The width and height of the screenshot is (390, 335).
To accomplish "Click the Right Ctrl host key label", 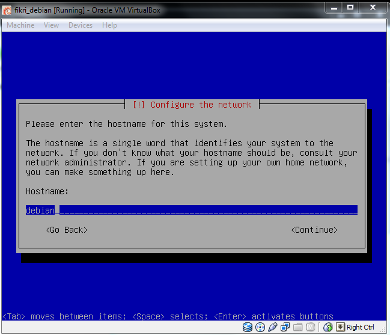I will (x=360, y=327).
